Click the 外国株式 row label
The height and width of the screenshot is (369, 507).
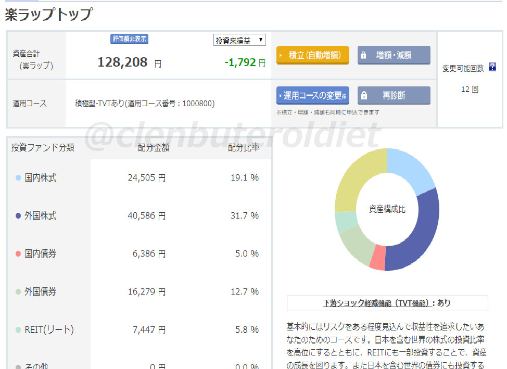[x=41, y=215]
